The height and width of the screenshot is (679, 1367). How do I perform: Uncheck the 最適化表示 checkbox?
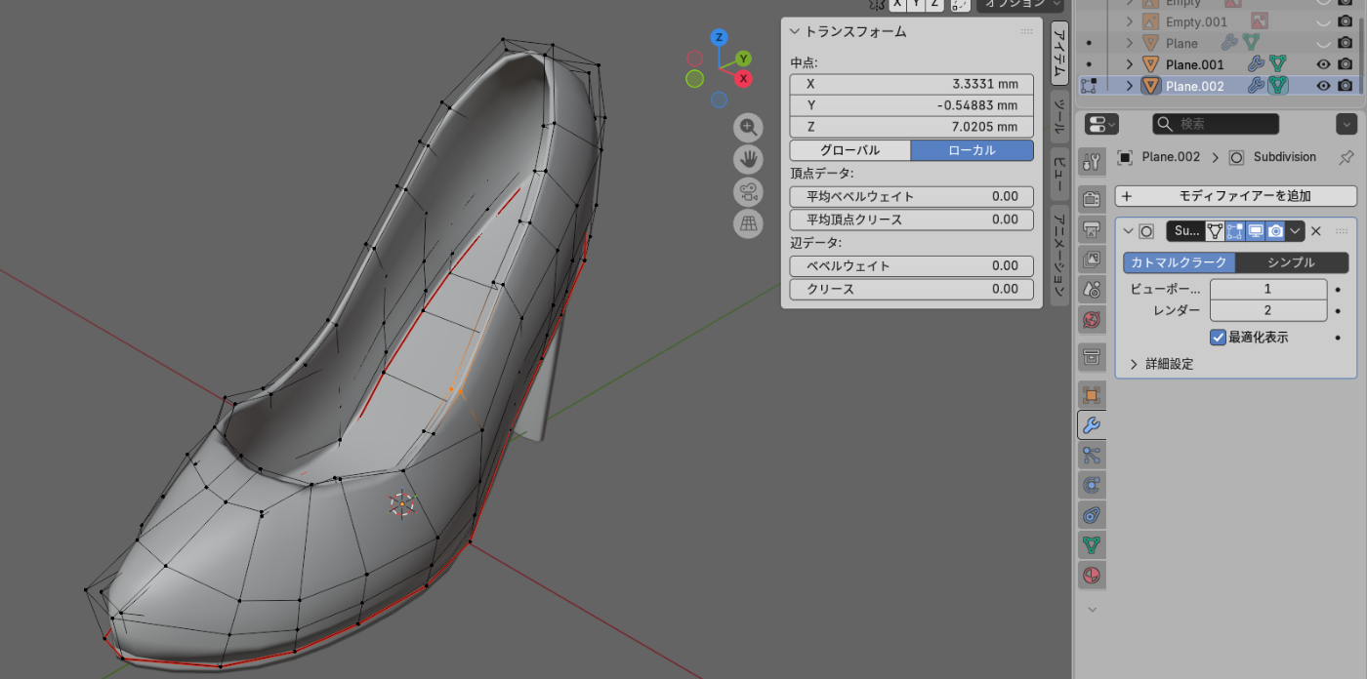tap(1219, 337)
